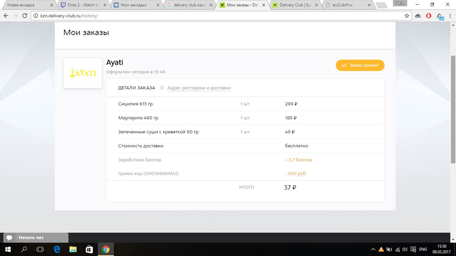Open Адрес ресторана и доставки link
The height and width of the screenshot is (256, 456).
click(199, 88)
